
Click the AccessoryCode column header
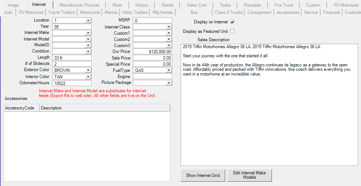pyautogui.click(x=22, y=108)
